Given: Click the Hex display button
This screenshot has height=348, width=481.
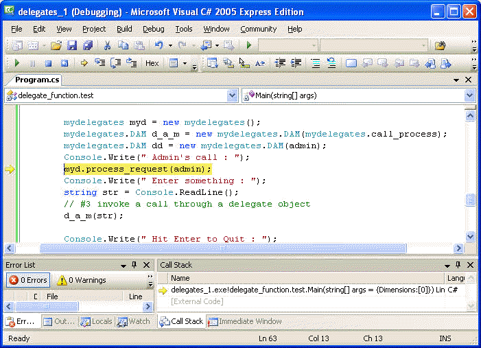Looking at the screenshot, I should [152, 63].
